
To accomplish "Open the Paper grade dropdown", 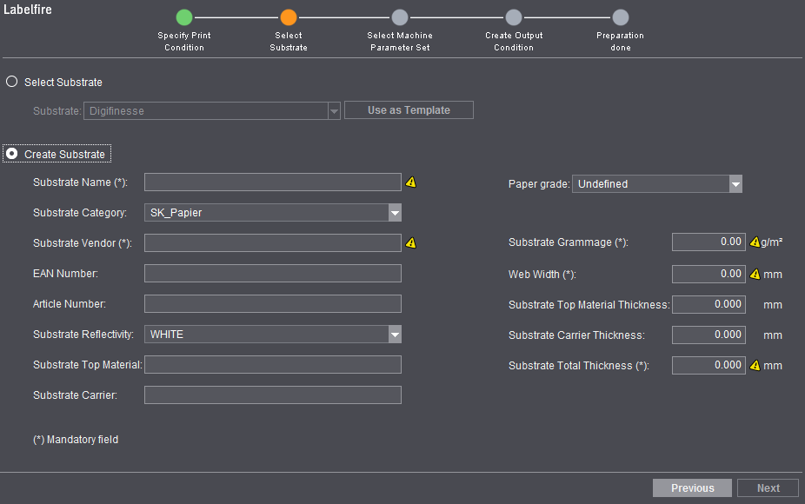I will (x=657, y=183).
